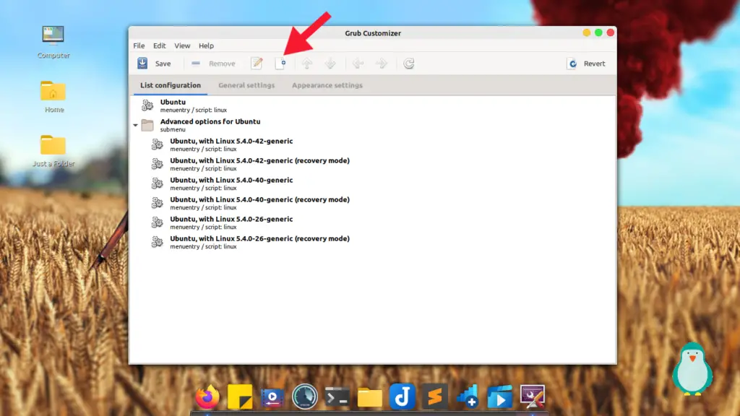740x416 pixels.
Task: Click the move up arrow icon
Action: click(x=306, y=64)
